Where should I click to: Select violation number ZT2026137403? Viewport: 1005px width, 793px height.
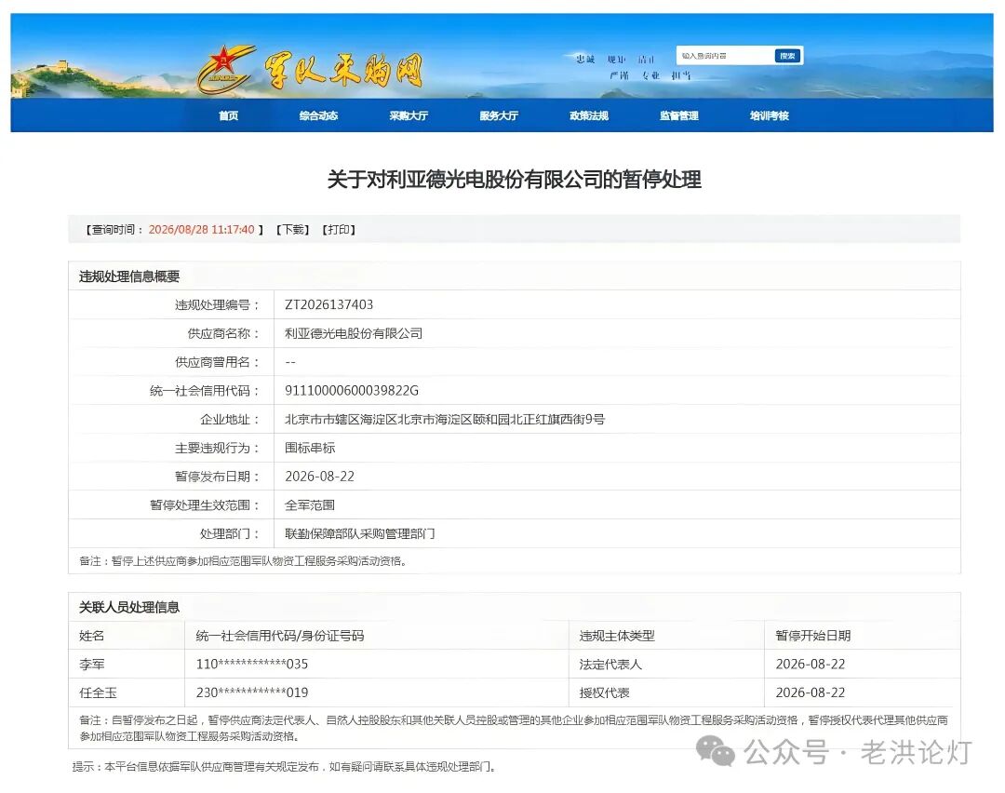(328, 304)
